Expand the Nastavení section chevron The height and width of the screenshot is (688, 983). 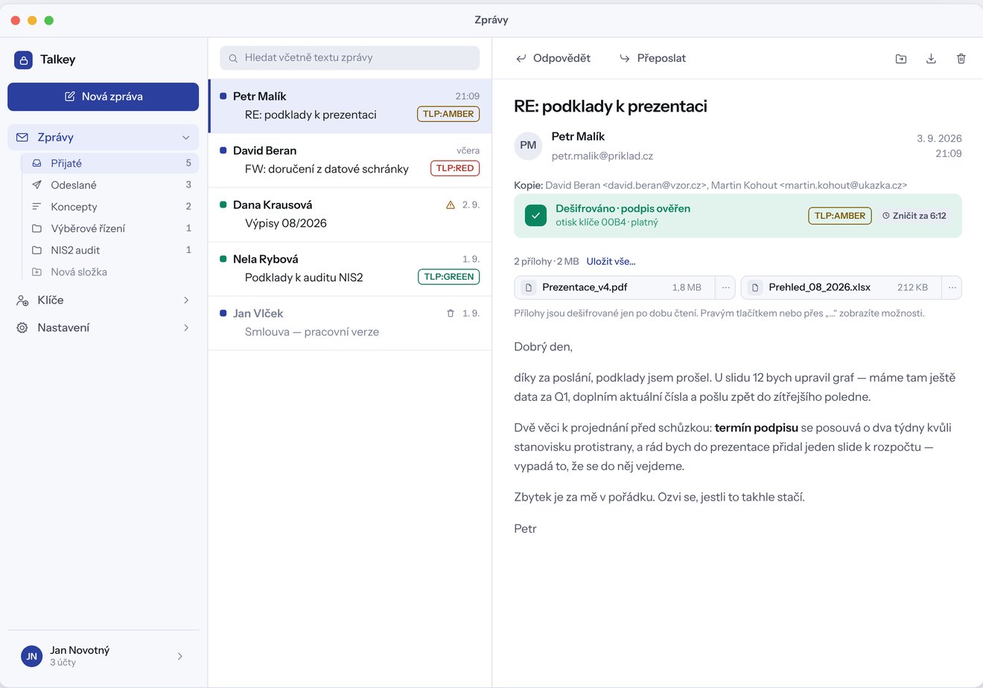(x=186, y=328)
